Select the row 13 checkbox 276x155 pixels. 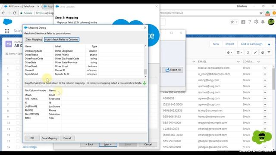pyautogui.click(x=18, y=141)
